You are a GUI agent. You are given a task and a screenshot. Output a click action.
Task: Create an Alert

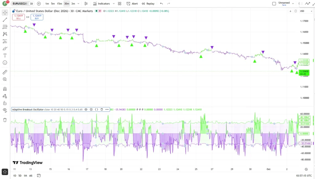tap(132, 4)
